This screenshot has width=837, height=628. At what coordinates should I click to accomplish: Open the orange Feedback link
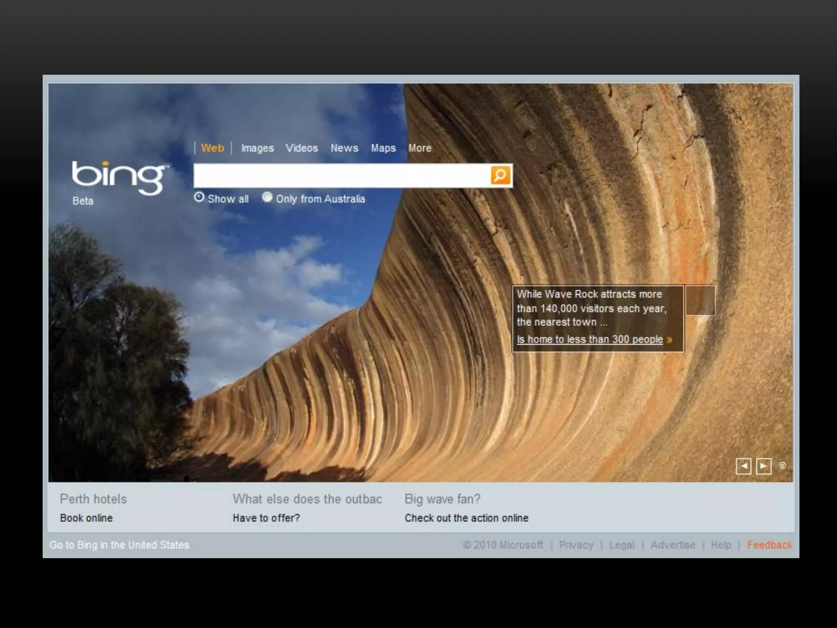click(769, 545)
